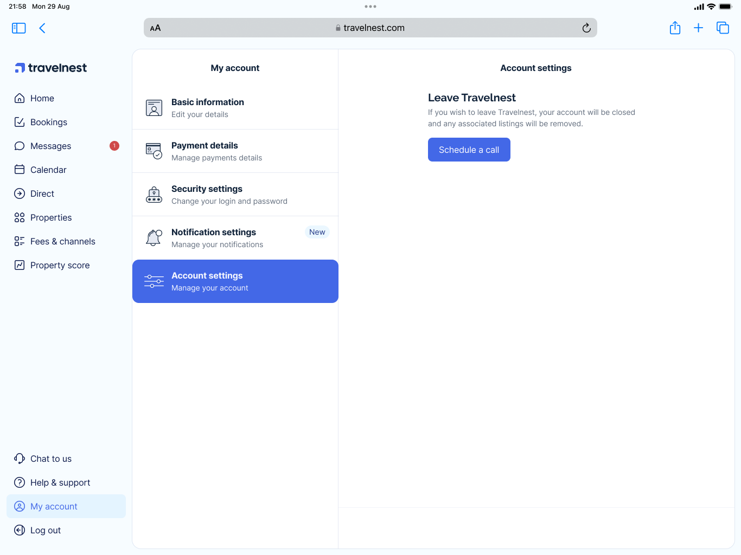Click Log out in sidebar
Viewport: 741px width, 555px height.
[x=45, y=530]
